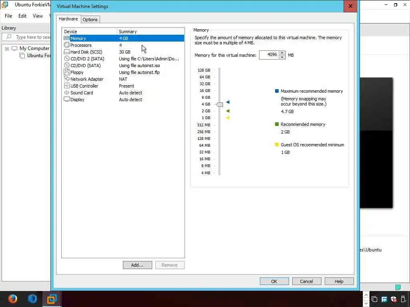The image size is (410, 307).
Task: Click the 30 GB hard disk summary
Action: [x=125, y=52]
